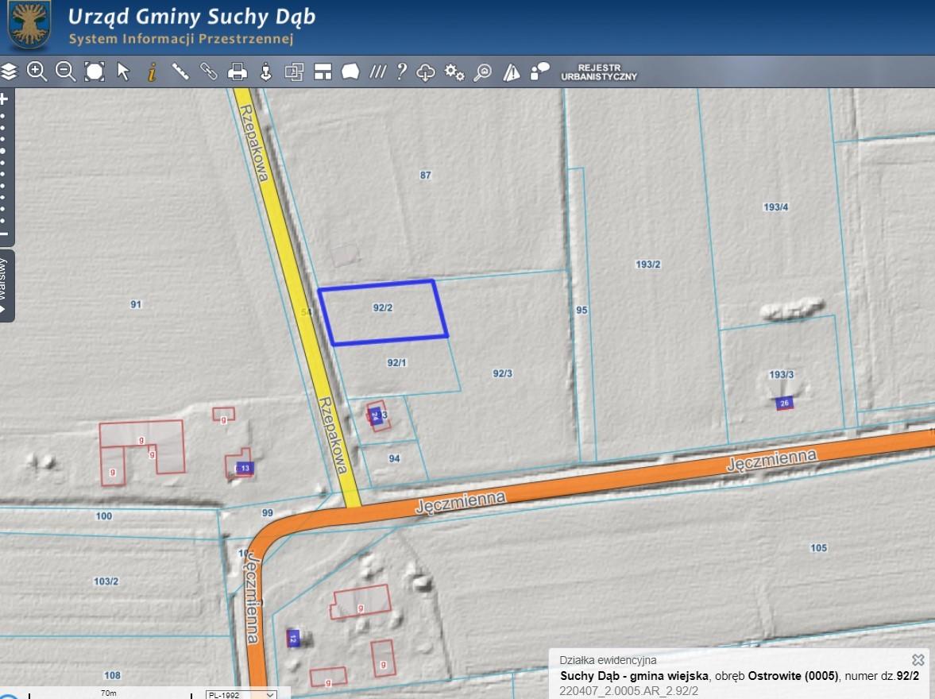Click the full extent view icon
935x699 pixels.
[x=95, y=72]
